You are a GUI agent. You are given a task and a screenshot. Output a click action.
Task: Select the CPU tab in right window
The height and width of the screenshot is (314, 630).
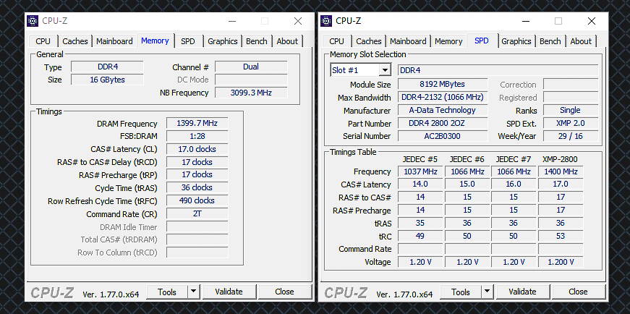[x=336, y=41]
